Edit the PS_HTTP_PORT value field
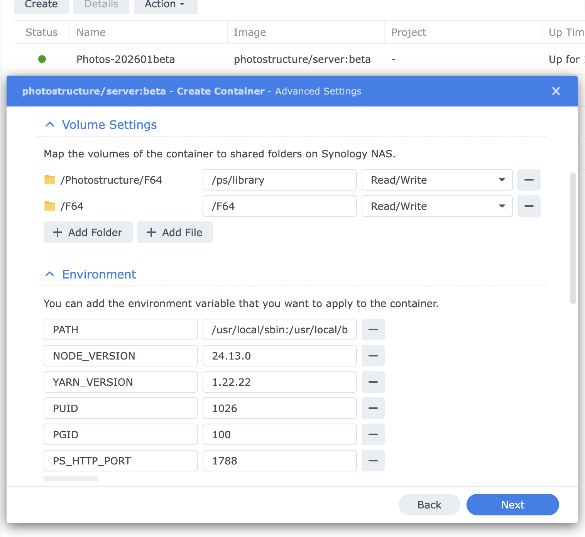This screenshot has width=585, height=537. [x=279, y=461]
